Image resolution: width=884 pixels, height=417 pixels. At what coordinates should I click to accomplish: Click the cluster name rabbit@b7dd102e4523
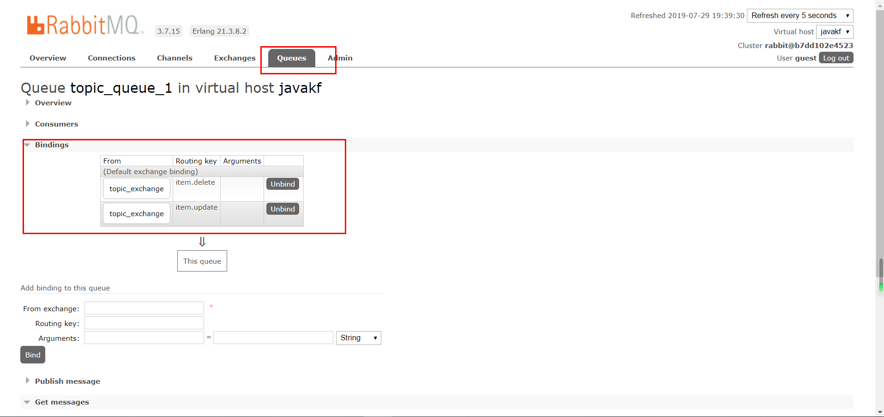tap(809, 45)
